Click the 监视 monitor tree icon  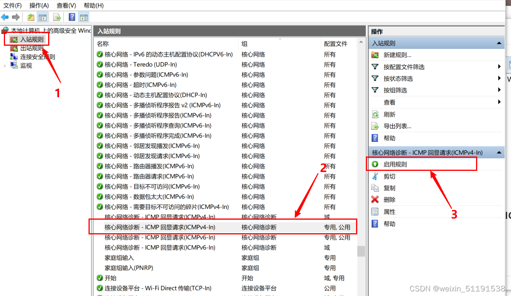[14, 66]
